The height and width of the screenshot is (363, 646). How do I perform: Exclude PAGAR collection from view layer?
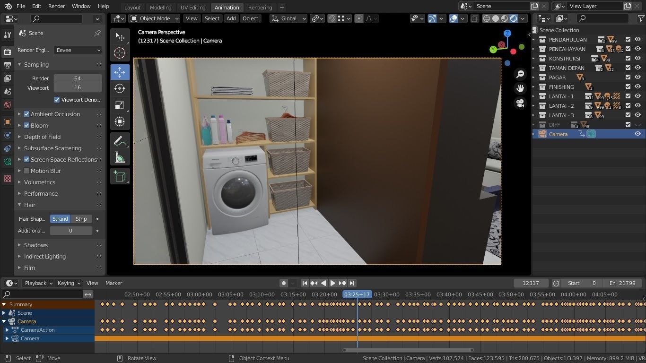point(628,78)
